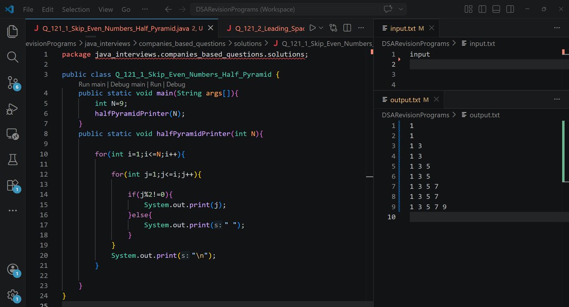Switch to Q_121_2_Leading_Spac tab
The image size is (569, 307).
pyautogui.click(x=266, y=28)
